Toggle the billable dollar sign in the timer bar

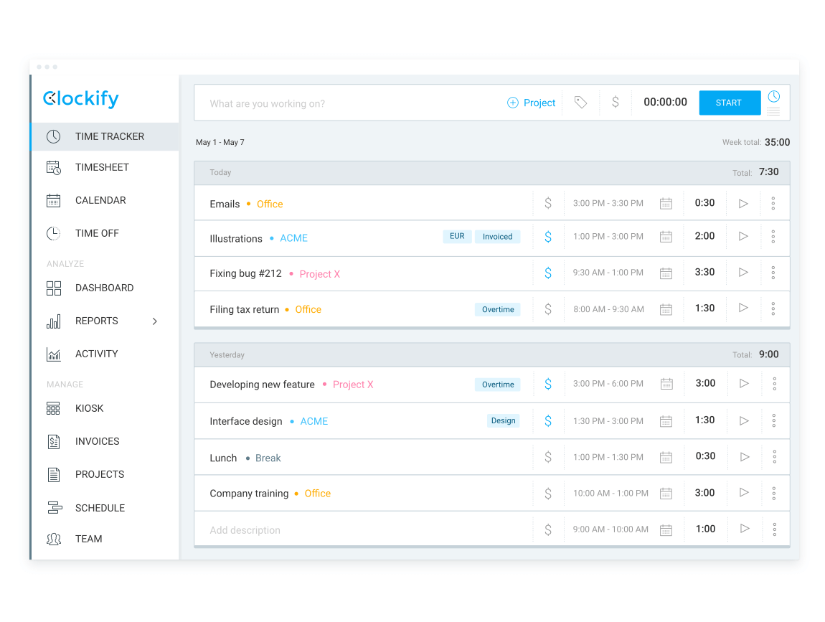pos(615,103)
